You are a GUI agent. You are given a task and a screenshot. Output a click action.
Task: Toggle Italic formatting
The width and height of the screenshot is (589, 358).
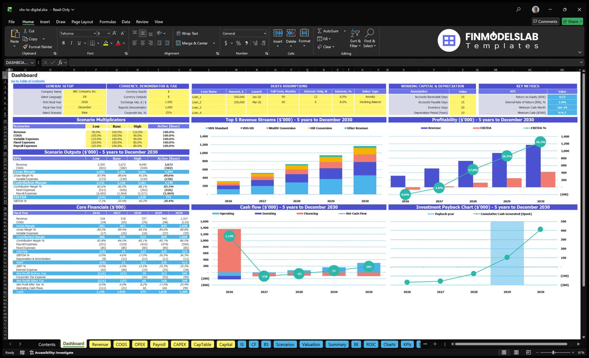coord(71,43)
